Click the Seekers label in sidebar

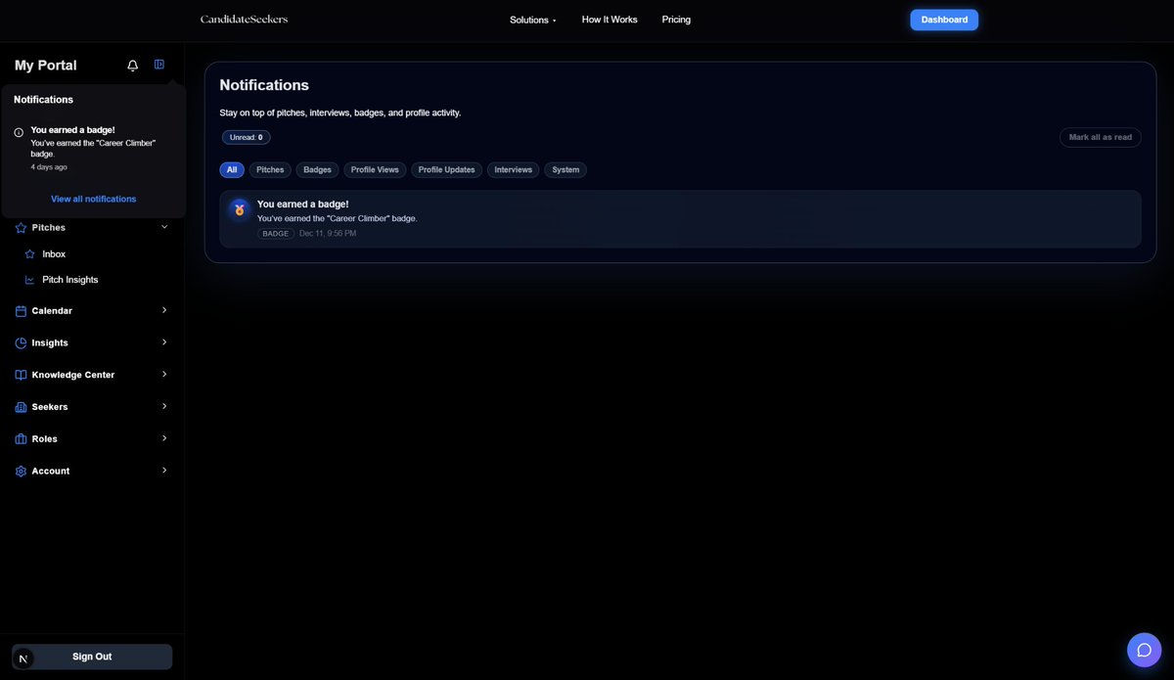point(50,407)
